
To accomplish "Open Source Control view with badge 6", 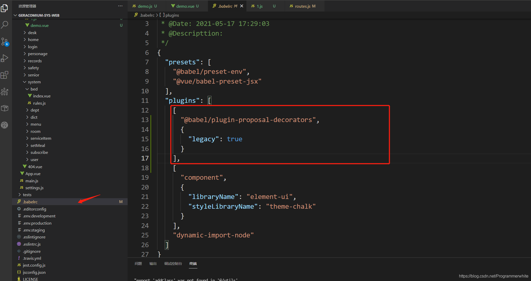I will pyautogui.click(x=5, y=42).
